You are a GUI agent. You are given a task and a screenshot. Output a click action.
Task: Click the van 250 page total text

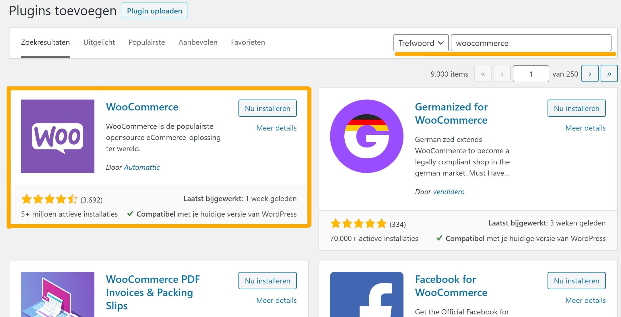[565, 74]
